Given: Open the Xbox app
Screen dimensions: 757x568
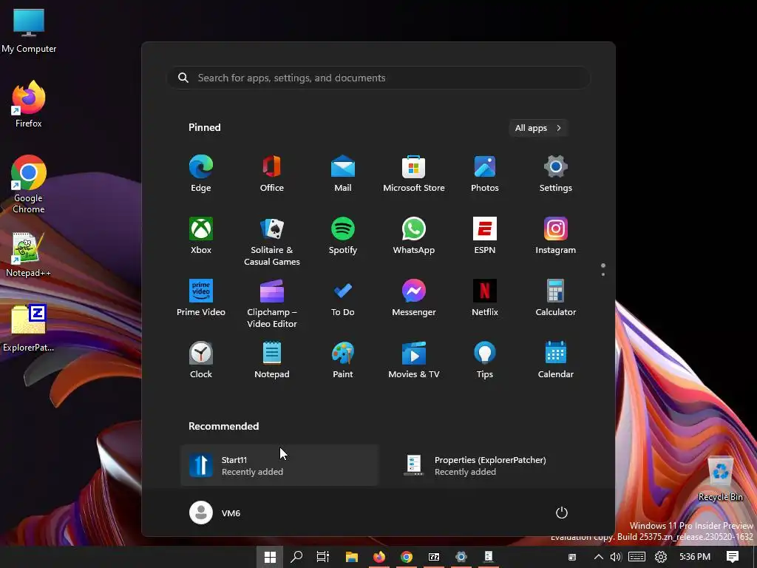Looking at the screenshot, I should 201,236.
